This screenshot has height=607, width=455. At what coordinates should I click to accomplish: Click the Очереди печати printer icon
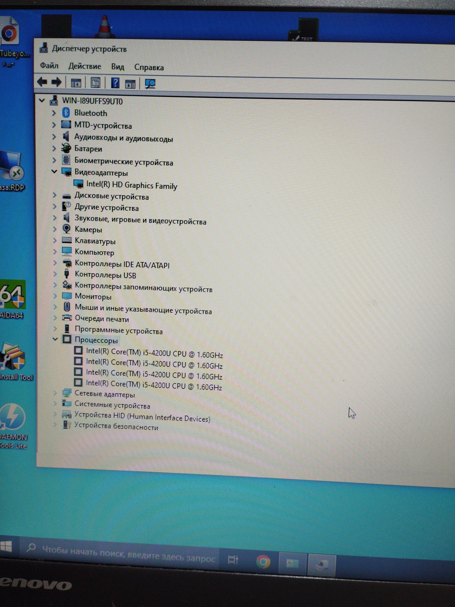(x=67, y=317)
